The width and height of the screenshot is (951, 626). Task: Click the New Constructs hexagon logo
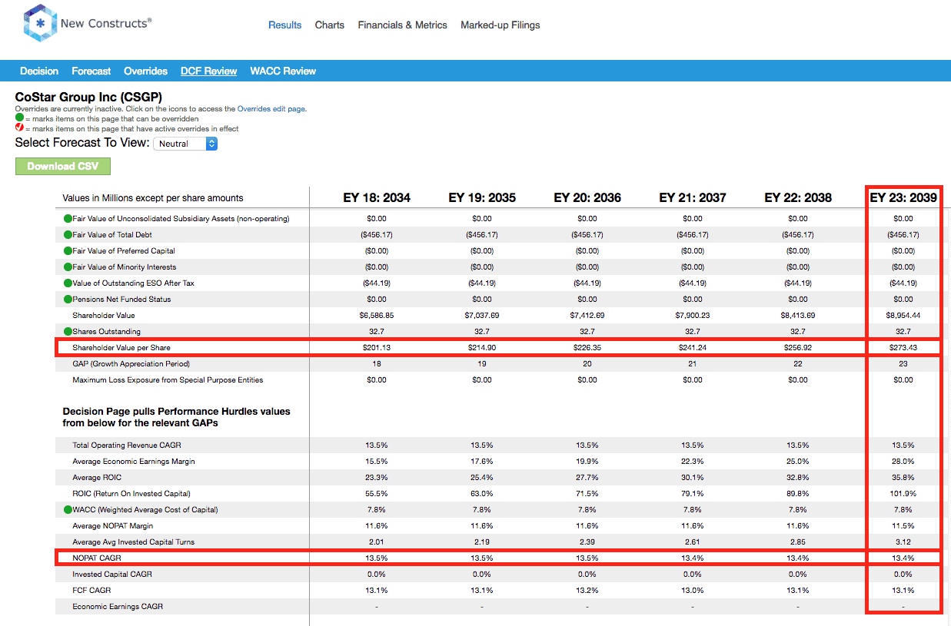tap(39, 24)
